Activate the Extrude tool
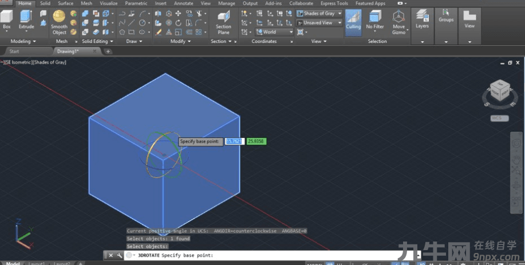The height and width of the screenshot is (265, 525). pos(26,21)
